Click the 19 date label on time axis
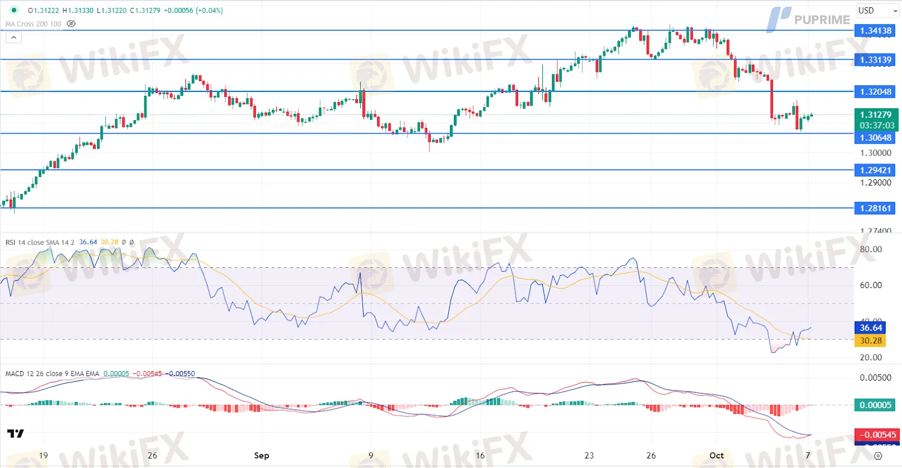This screenshot has width=902, height=468. point(43,456)
